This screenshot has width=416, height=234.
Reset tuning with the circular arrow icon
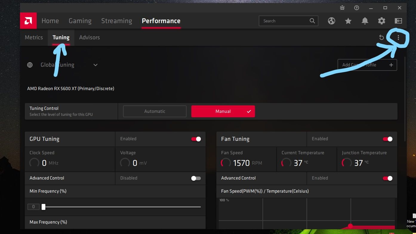point(381,38)
